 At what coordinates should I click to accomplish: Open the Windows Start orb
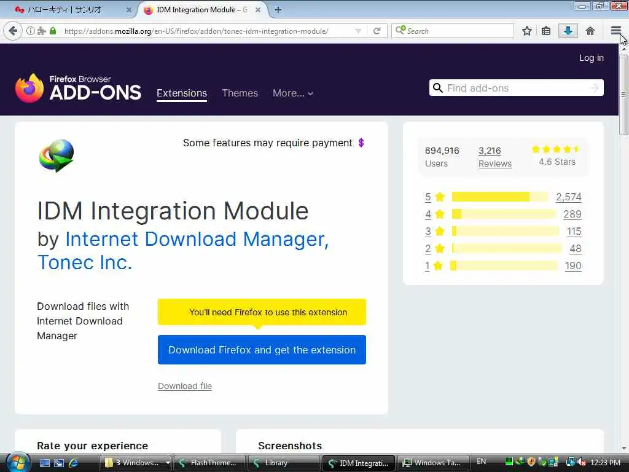17,462
